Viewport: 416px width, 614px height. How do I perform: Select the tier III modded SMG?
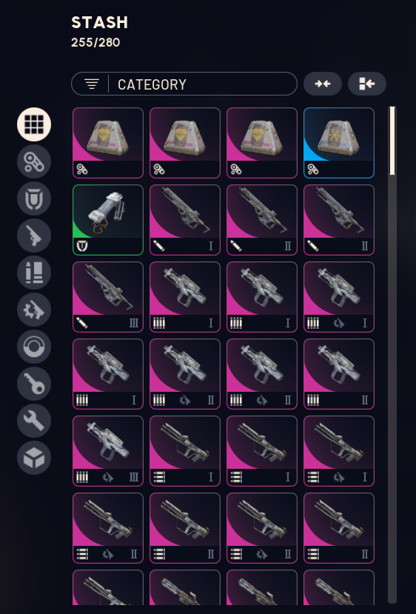(108, 451)
